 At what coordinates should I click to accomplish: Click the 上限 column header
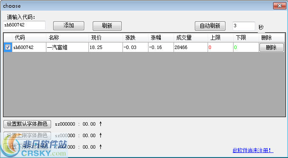pyautogui.click(x=220, y=38)
